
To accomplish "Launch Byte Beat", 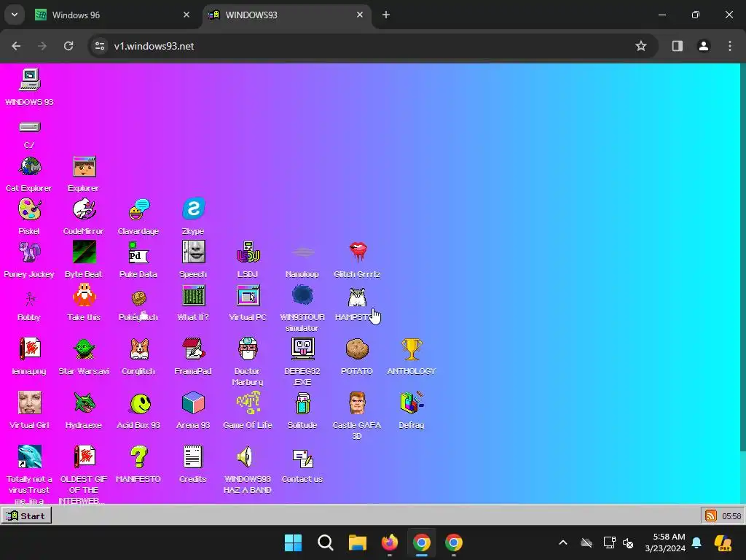I will click(x=85, y=252).
